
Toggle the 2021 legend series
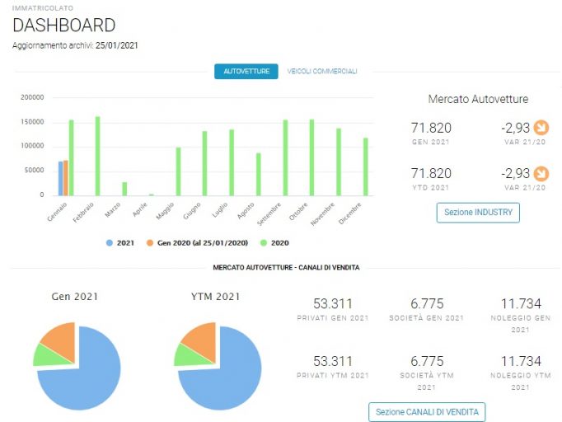pos(120,242)
